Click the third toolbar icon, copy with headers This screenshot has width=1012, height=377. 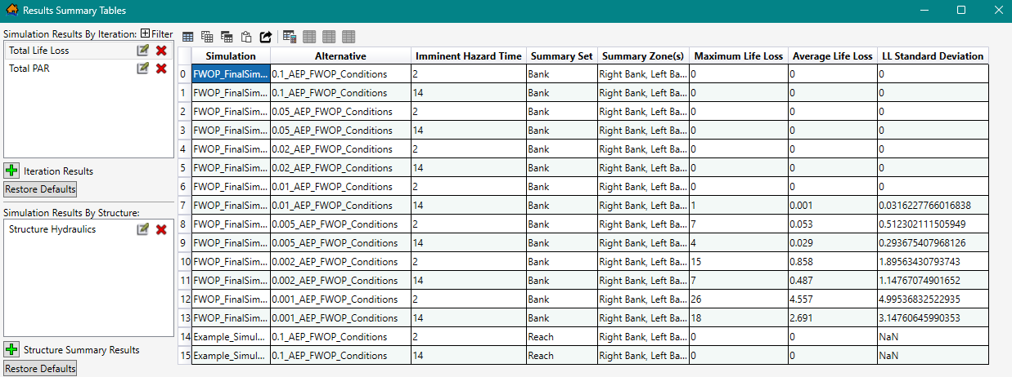coord(227,37)
